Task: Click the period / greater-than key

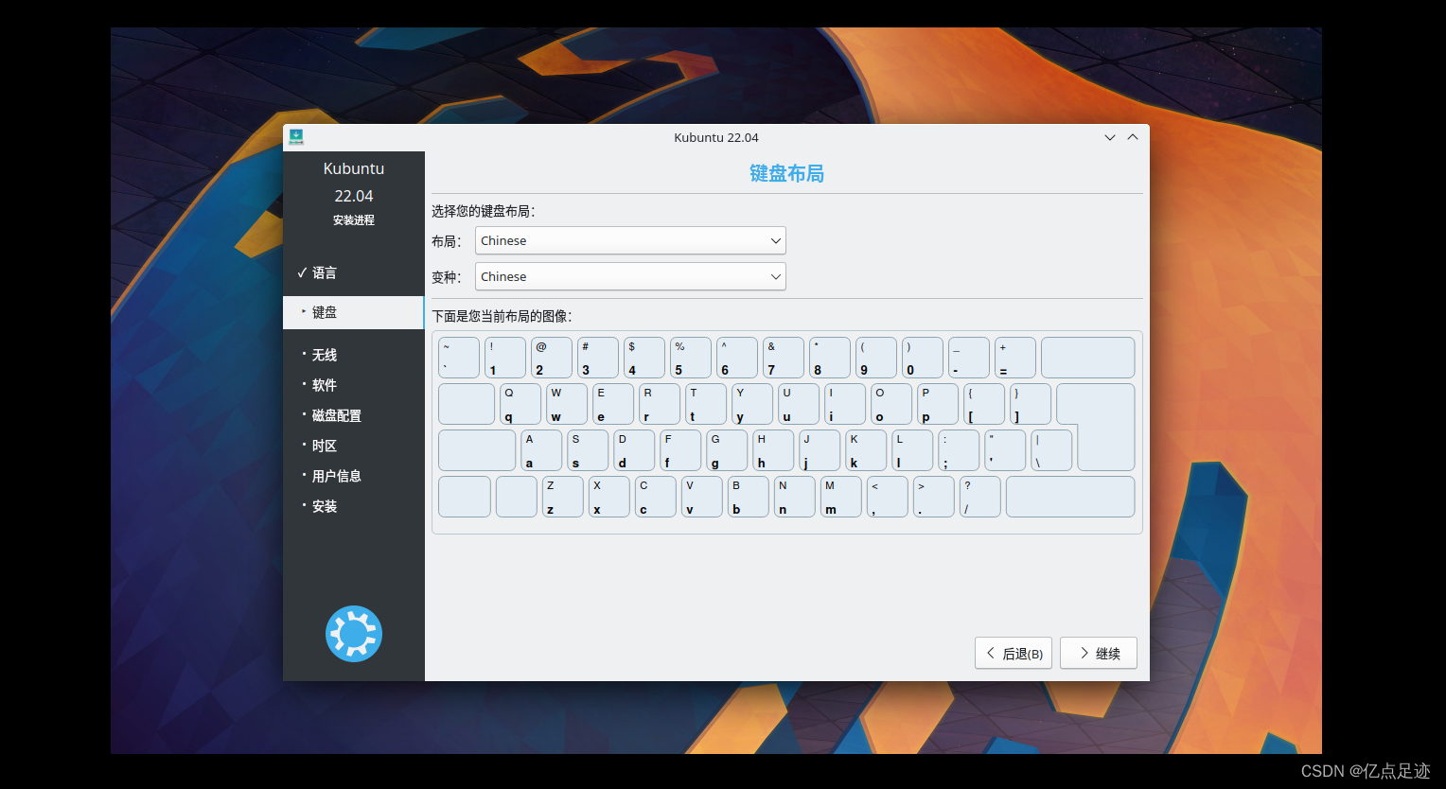Action: tap(934, 497)
